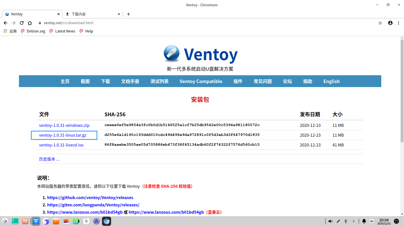Open the browser profile account icon

(390, 23)
